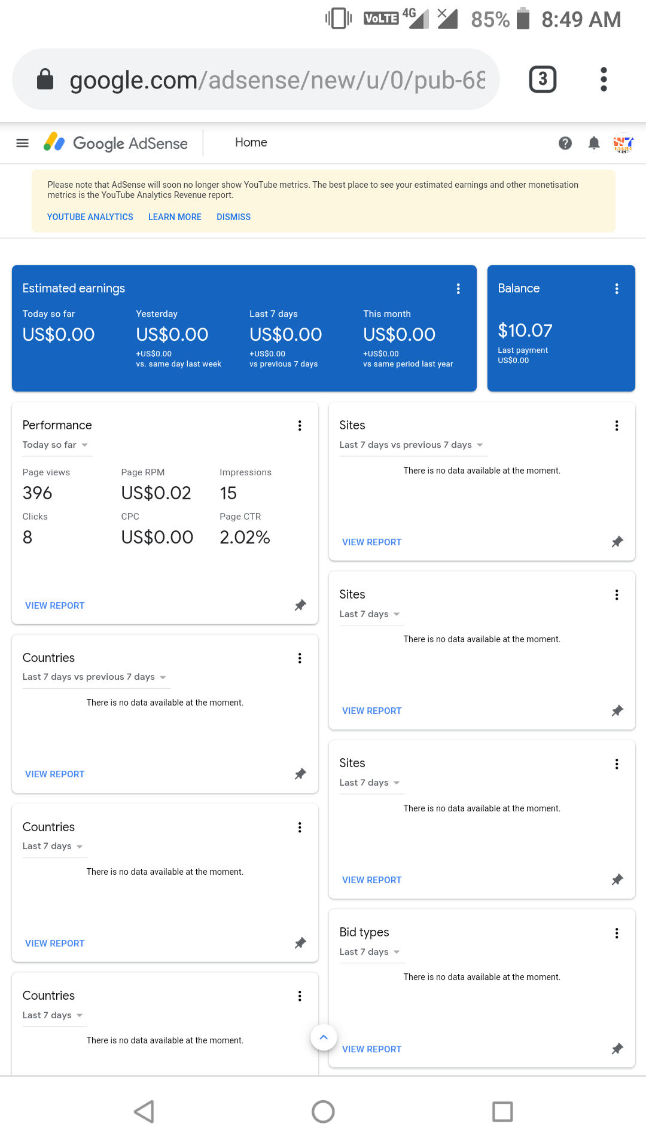Viewport: 646px width, 1148px height.
Task: Click LEARN MORE in the notice banner
Action: point(175,217)
